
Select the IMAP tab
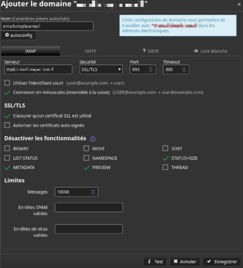[31, 51]
